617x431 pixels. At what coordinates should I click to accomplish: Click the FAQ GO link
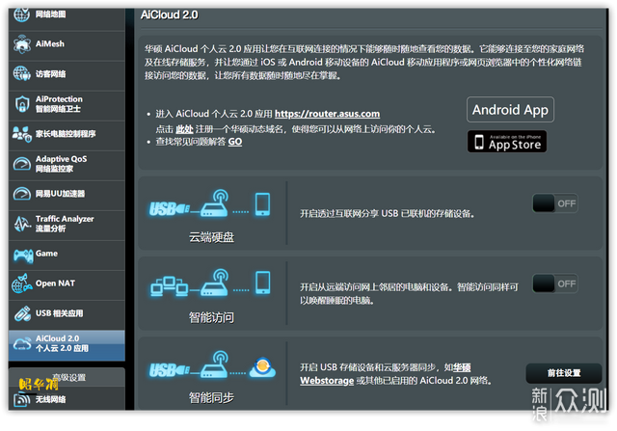(235, 142)
